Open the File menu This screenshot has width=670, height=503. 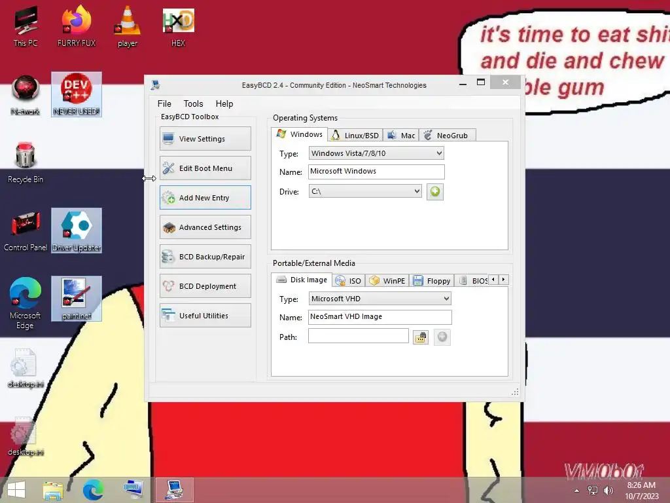(164, 103)
